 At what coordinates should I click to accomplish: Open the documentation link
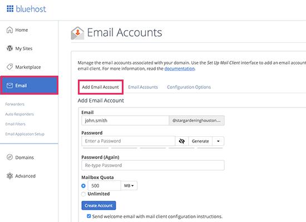(x=180, y=68)
